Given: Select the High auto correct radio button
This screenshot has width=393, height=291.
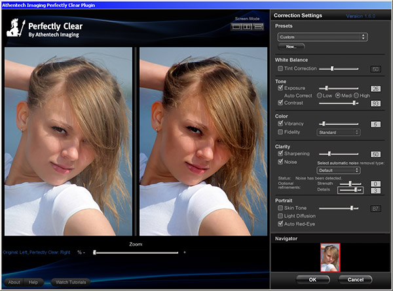Looking at the screenshot, I should [x=356, y=95].
